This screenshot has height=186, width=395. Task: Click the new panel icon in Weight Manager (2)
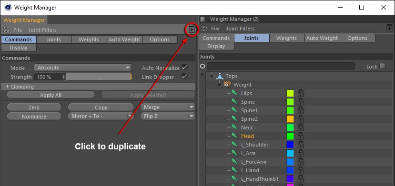click(389, 28)
